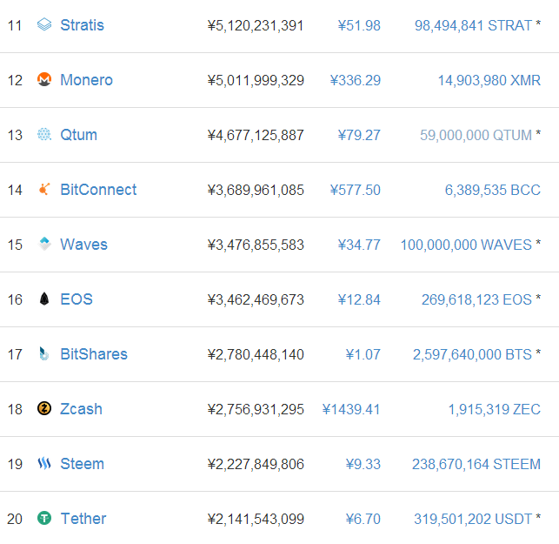Click the Steem coin logo icon
Image resolution: width=559 pixels, height=544 pixels.
44,464
